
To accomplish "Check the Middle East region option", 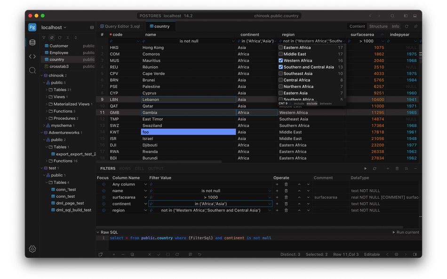I will pyautogui.click(x=280, y=54).
